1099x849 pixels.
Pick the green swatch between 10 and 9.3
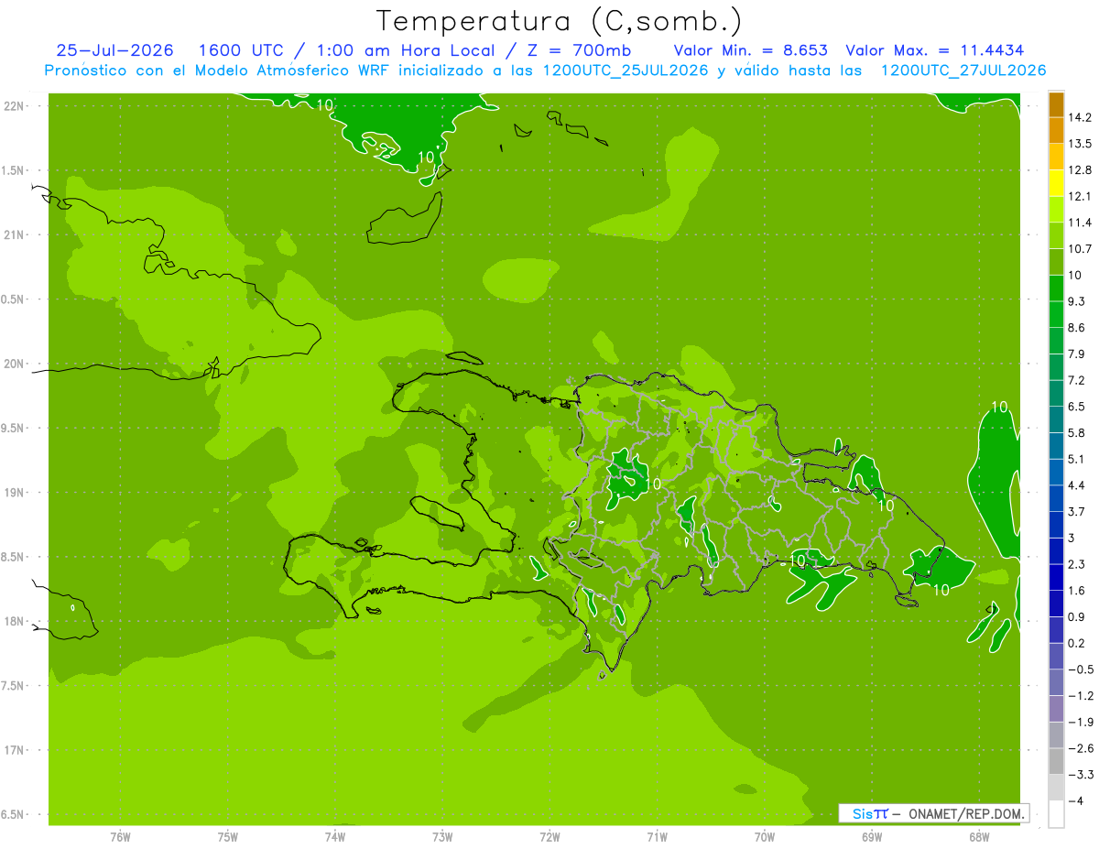click(1056, 288)
